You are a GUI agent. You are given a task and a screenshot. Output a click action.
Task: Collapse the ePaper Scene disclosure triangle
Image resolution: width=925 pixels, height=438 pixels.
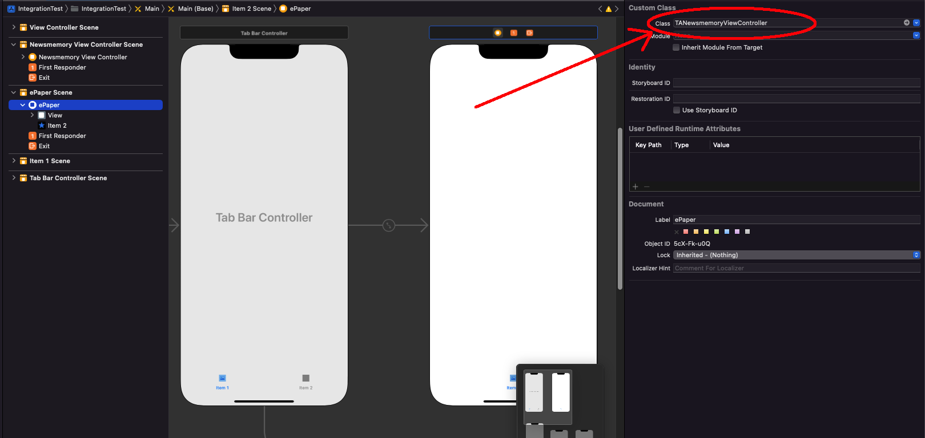point(14,92)
